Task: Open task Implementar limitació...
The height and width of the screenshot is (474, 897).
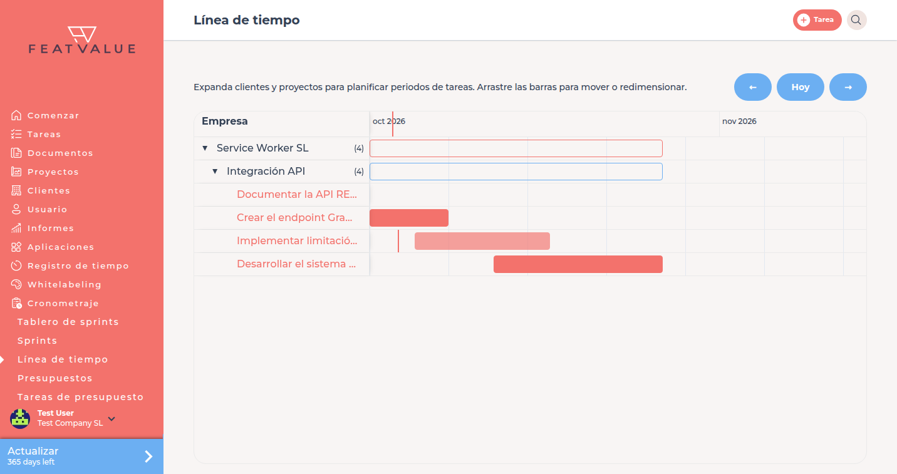Action: [x=297, y=241]
